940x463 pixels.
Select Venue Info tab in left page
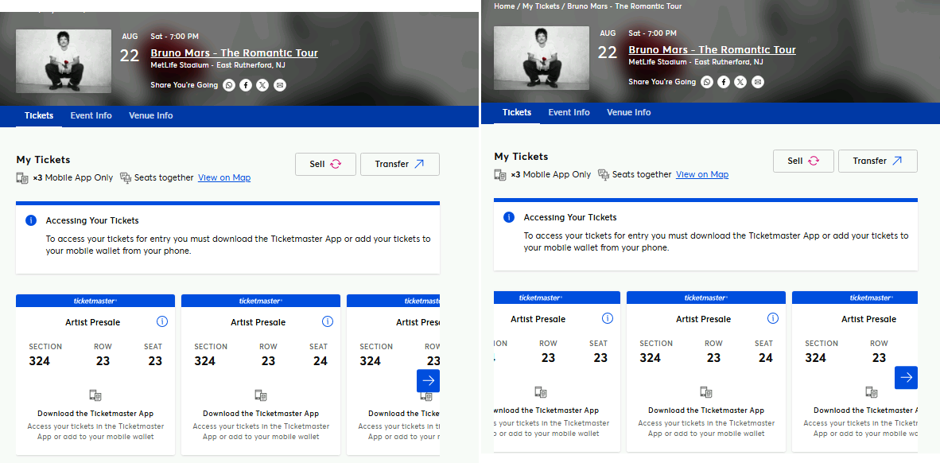click(150, 115)
